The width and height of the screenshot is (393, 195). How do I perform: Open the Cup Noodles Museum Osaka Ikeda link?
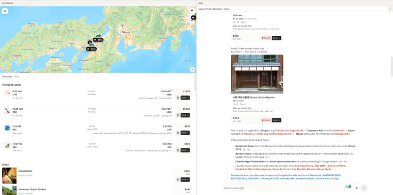tap(311, 169)
